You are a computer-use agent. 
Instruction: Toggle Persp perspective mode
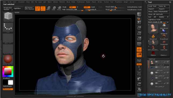[x=139, y=44]
